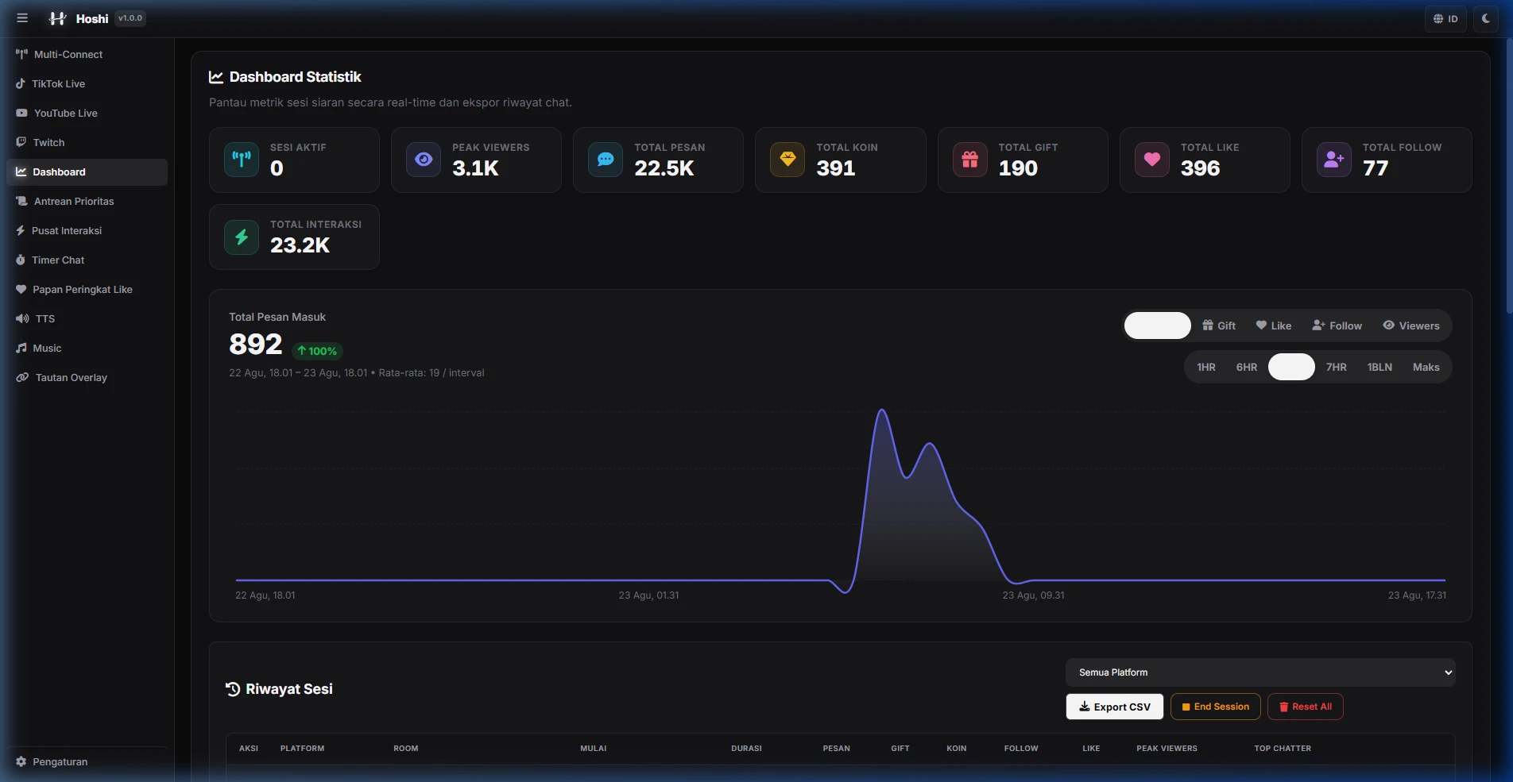Click the Tautan Overlay link icon

22,377
